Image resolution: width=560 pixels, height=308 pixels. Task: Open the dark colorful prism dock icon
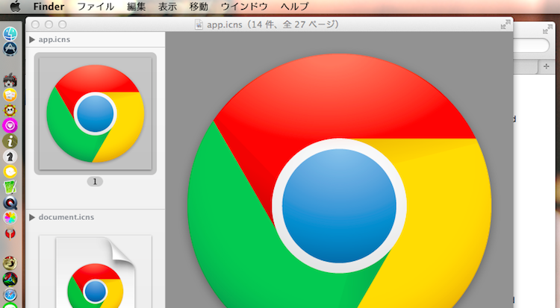tap(10, 279)
